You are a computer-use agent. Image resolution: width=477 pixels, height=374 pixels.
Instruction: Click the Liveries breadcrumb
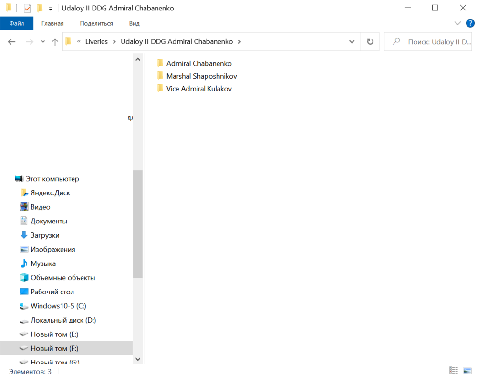pyautogui.click(x=96, y=41)
